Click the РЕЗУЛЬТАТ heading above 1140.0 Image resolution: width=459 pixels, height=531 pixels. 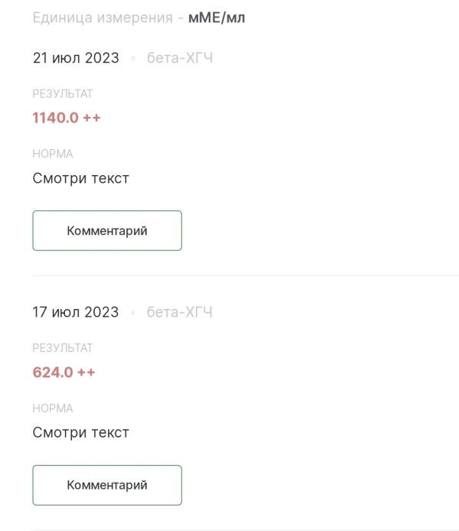63,94
